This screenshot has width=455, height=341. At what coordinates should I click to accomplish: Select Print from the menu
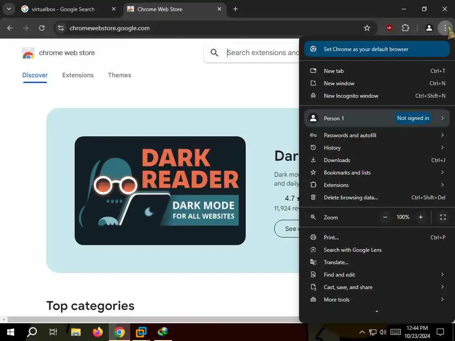(377, 238)
